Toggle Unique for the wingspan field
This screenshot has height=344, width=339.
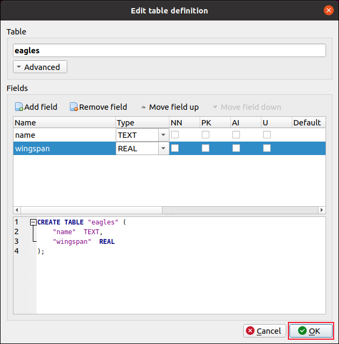(267, 149)
